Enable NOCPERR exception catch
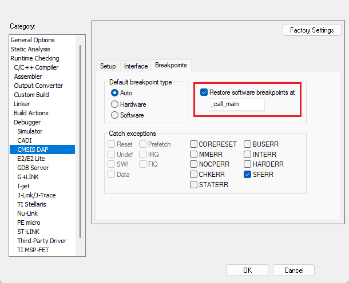 coord(193,164)
